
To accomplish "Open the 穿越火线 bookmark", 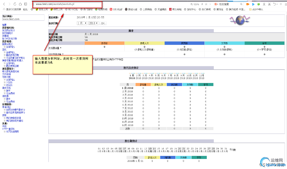I will (x=131, y=9).
